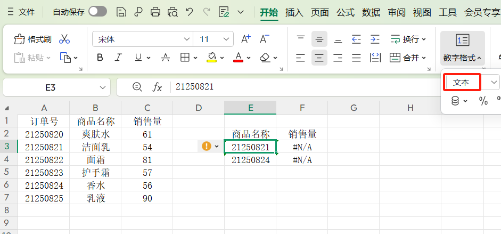Open the font color dropdown arrow

[249, 58]
